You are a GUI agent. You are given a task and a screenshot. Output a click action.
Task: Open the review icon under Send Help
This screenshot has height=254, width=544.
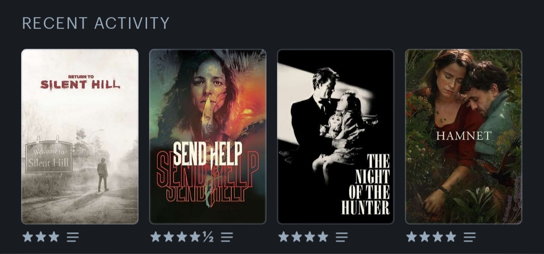click(227, 237)
